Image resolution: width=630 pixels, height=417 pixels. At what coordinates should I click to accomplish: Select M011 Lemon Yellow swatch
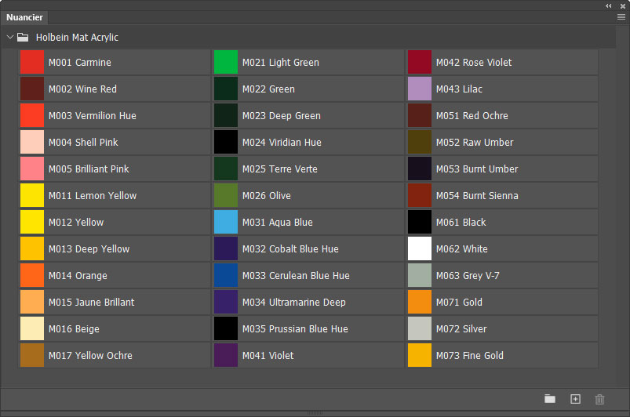(x=32, y=195)
